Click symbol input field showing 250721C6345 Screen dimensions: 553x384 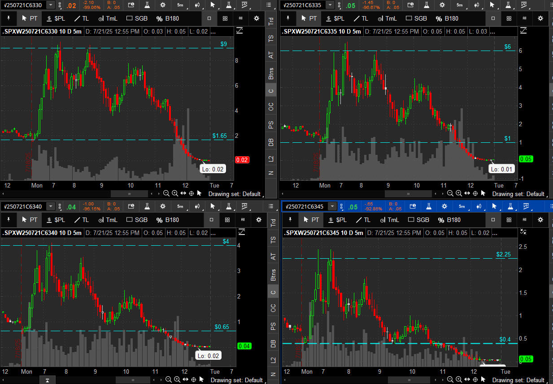(x=305, y=206)
